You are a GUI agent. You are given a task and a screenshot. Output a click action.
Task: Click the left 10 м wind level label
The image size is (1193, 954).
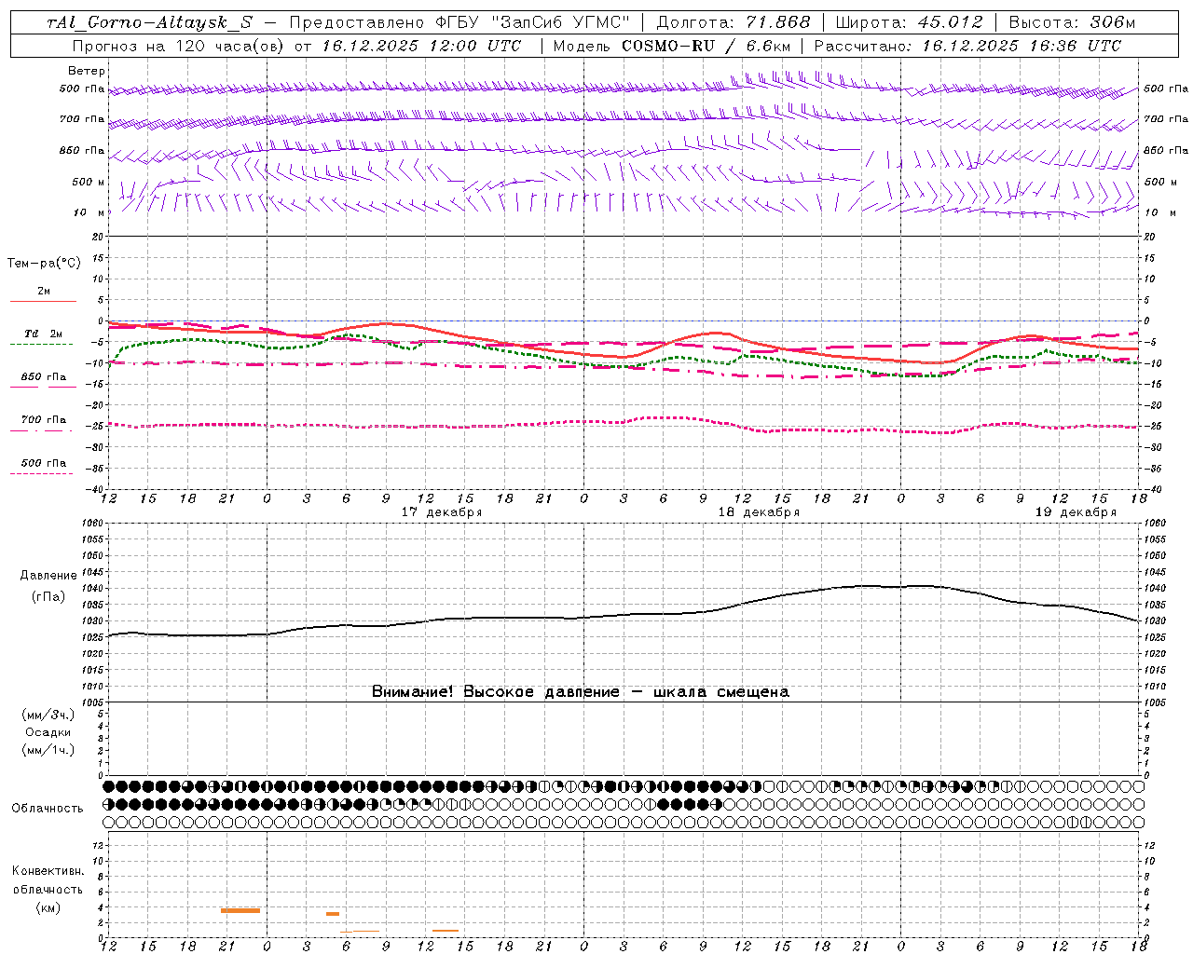[89, 212]
